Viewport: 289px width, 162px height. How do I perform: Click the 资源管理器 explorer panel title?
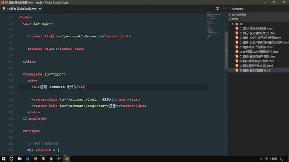tap(238, 9)
